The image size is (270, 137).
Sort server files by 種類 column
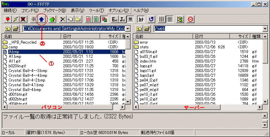256,37
